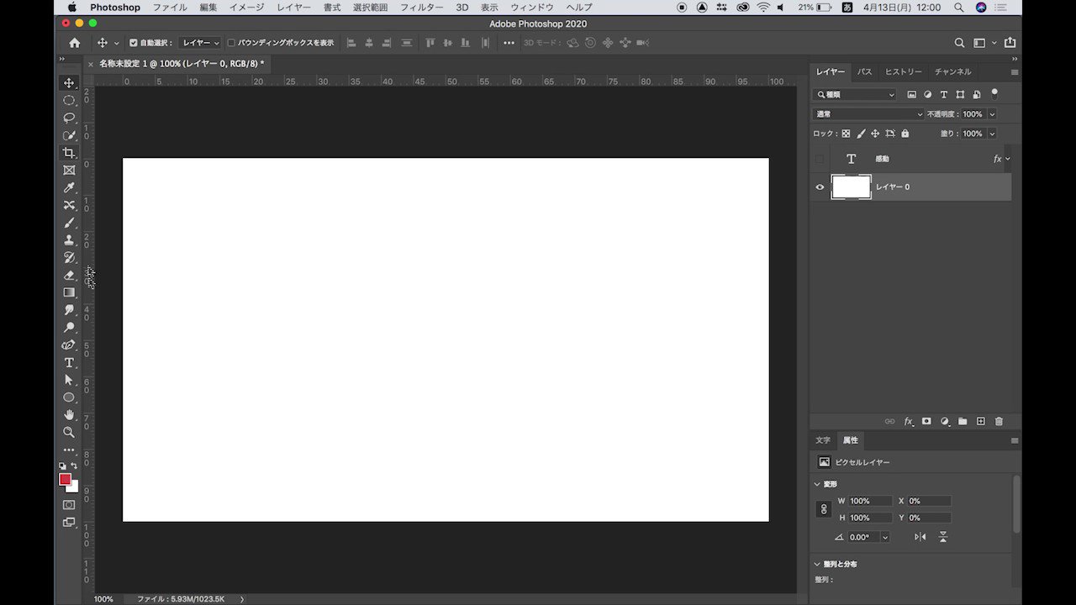Create a new layer with plus icon
Viewport: 1076px width, 605px height.
point(980,422)
